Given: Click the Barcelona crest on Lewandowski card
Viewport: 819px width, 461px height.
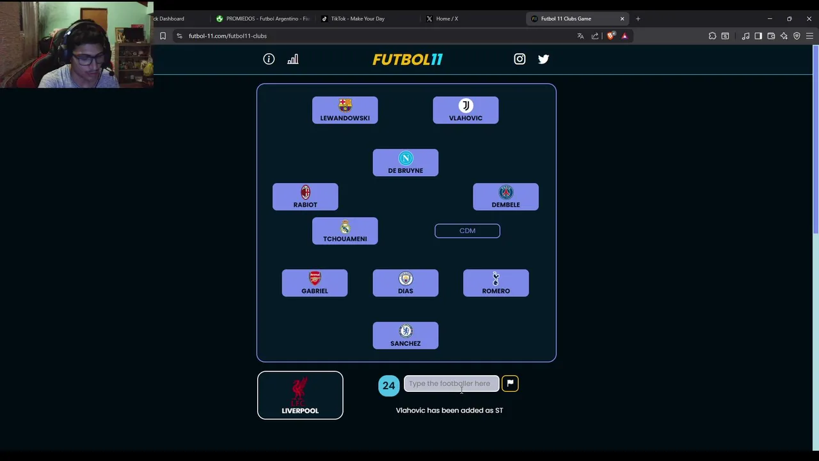Looking at the screenshot, I should click(345, 105).
